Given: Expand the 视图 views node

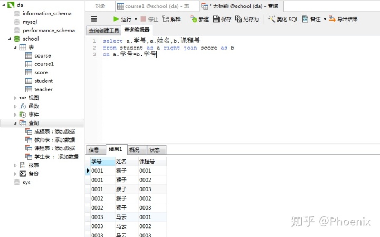Looking at the screenshot, I should click(x=15, y=98).
